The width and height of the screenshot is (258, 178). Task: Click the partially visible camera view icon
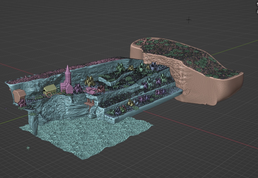[257, 4]
